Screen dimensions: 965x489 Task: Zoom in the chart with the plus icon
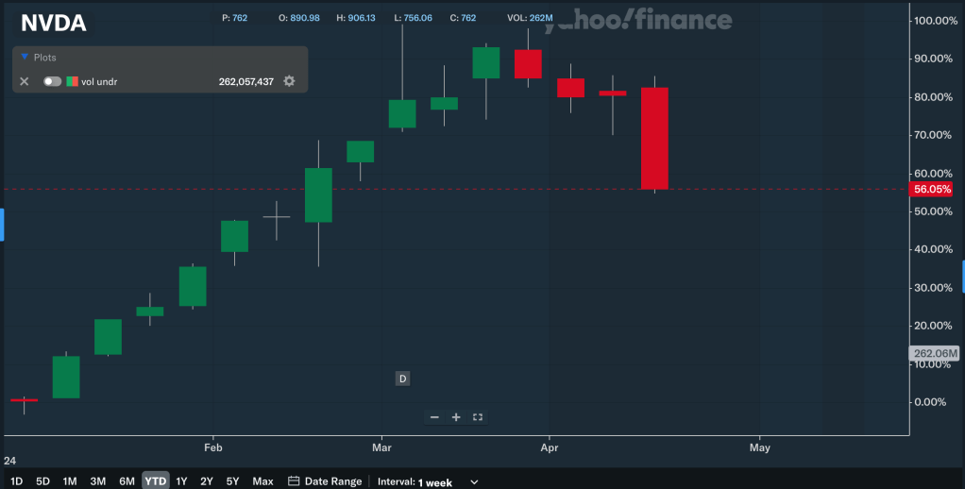456,417
